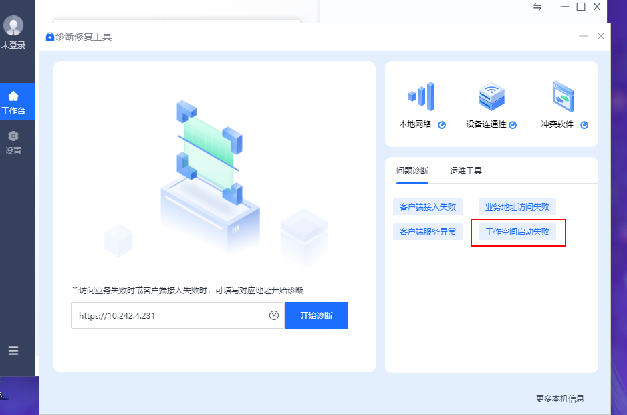Click the 冲突软件 window icon

tap(563, 97)
